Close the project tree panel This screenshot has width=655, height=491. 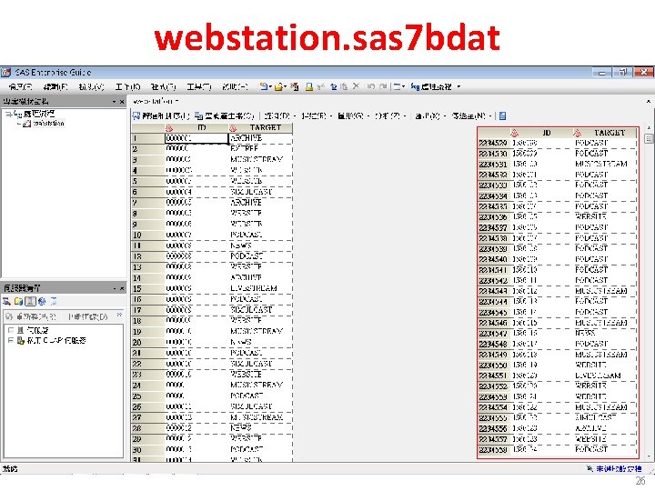(x=122, y=102)
